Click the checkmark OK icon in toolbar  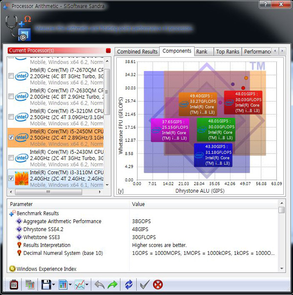(x=144, y=285)
